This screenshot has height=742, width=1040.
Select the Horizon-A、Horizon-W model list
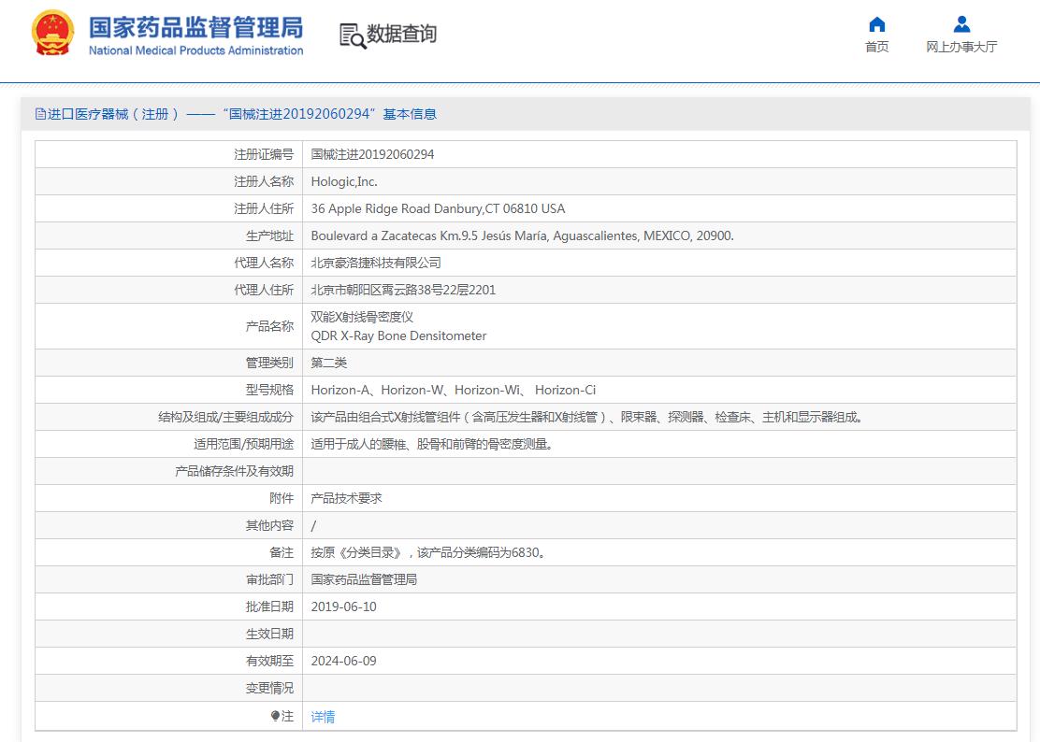[453, 390]
